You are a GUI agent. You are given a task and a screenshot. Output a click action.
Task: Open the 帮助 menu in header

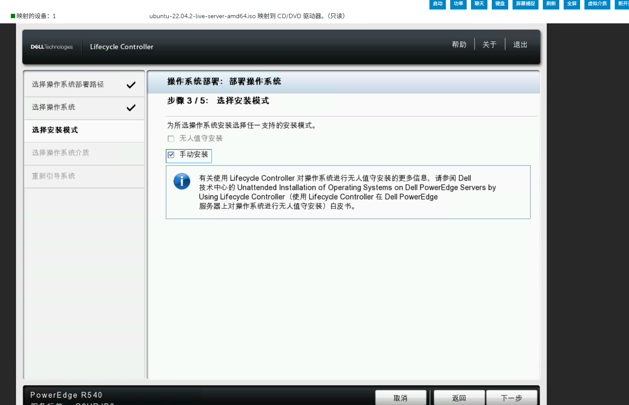[459, 45]
